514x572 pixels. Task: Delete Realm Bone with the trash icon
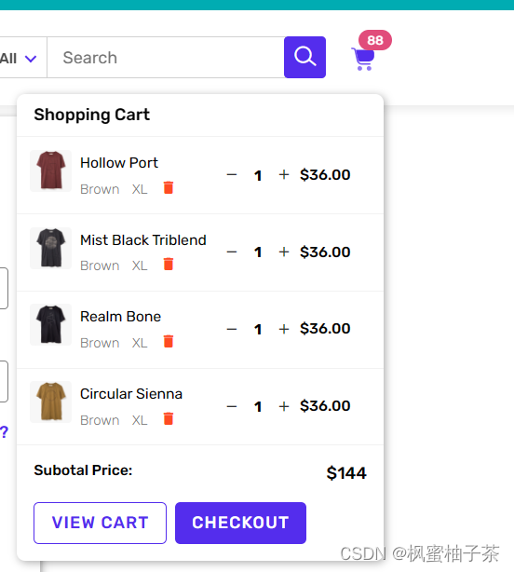169,341
